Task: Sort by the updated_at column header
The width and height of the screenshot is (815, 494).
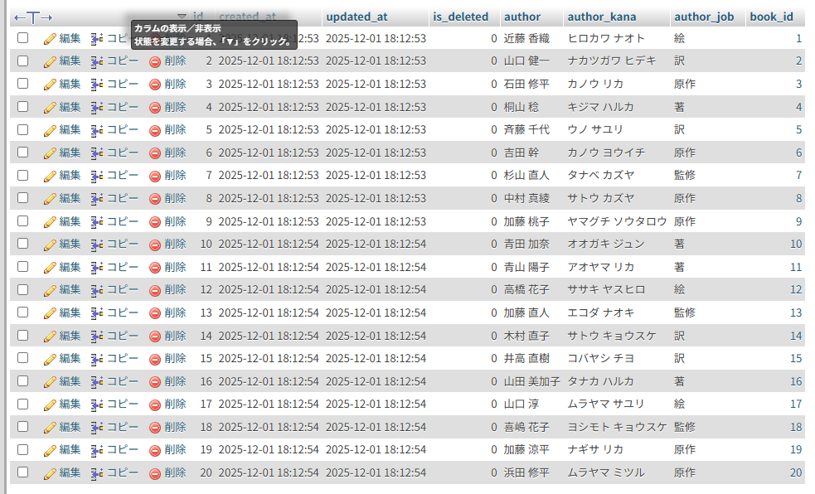Action: [x=355, y=17]
